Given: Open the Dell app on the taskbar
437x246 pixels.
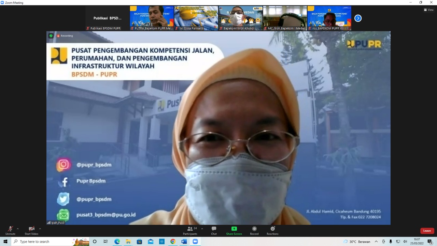Looking at the screenshot, I should coord(162,242).
